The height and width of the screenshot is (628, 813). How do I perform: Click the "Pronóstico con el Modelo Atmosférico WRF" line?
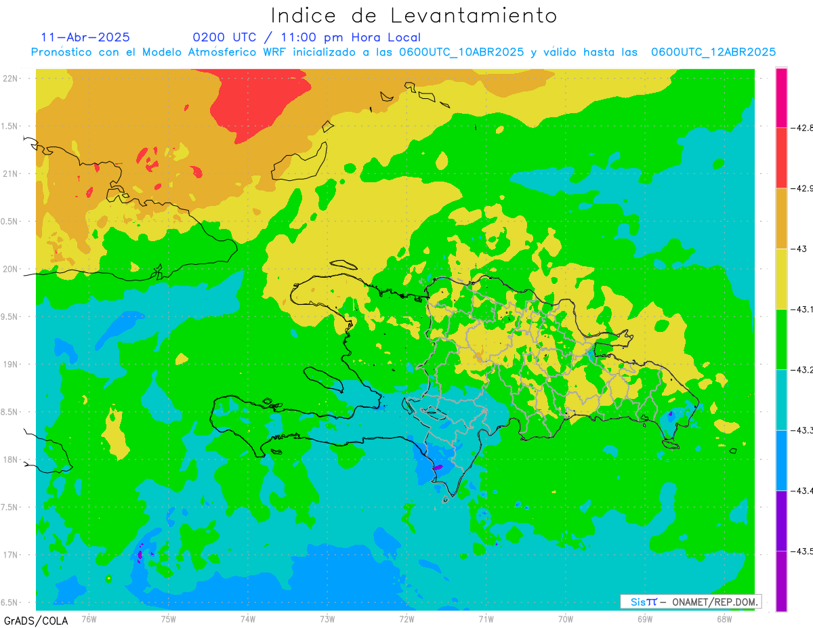pyautogui.click(x=403, y=52)
